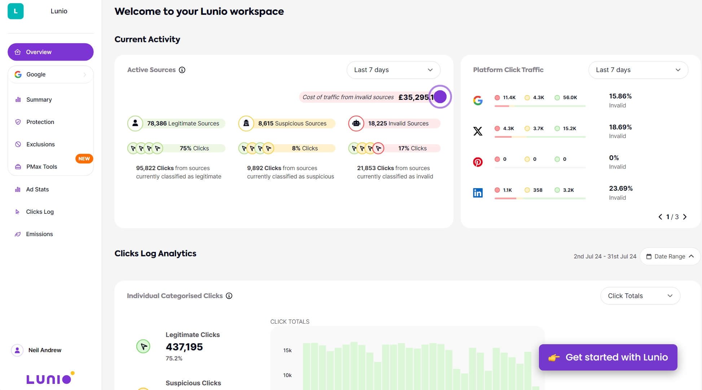The width and height of the screenshot is (702, 390).
Task: Click the Emissions leaf icon
Action: [x=18, y=234]
